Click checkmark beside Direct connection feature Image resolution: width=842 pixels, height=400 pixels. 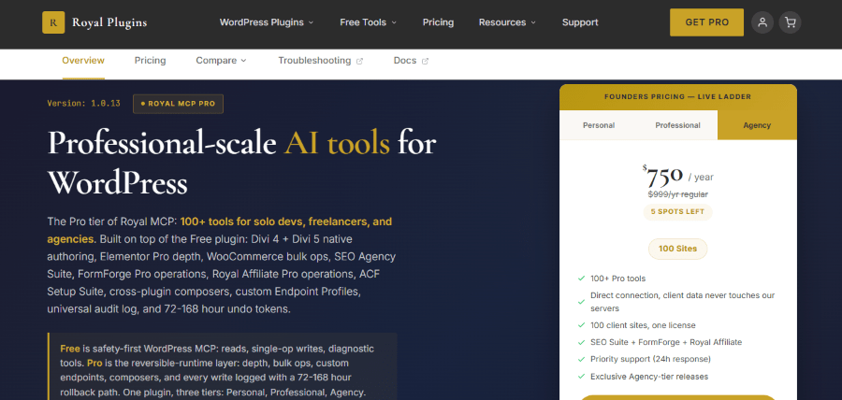[581, 302]
